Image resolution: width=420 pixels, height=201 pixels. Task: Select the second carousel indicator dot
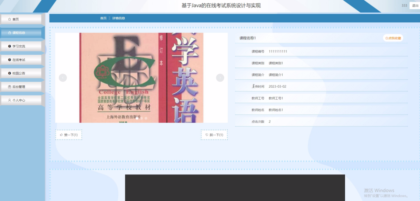pyautogui.click(x=142, y=118)
